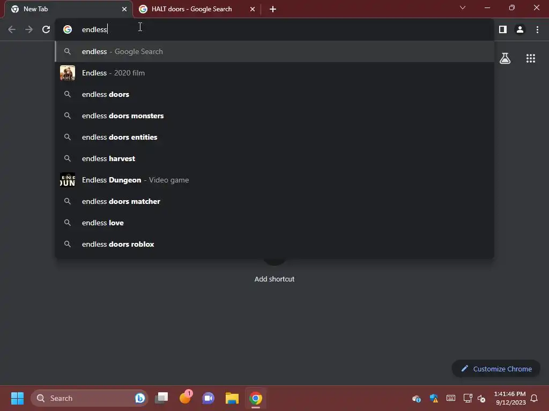Click the browser back arrow
Screen dimensions: 549x411
tap(12, 29)
